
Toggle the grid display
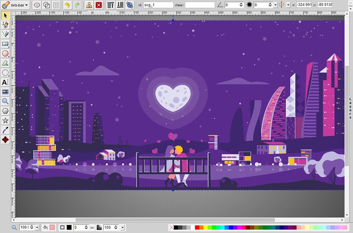[x=56, y=5]
